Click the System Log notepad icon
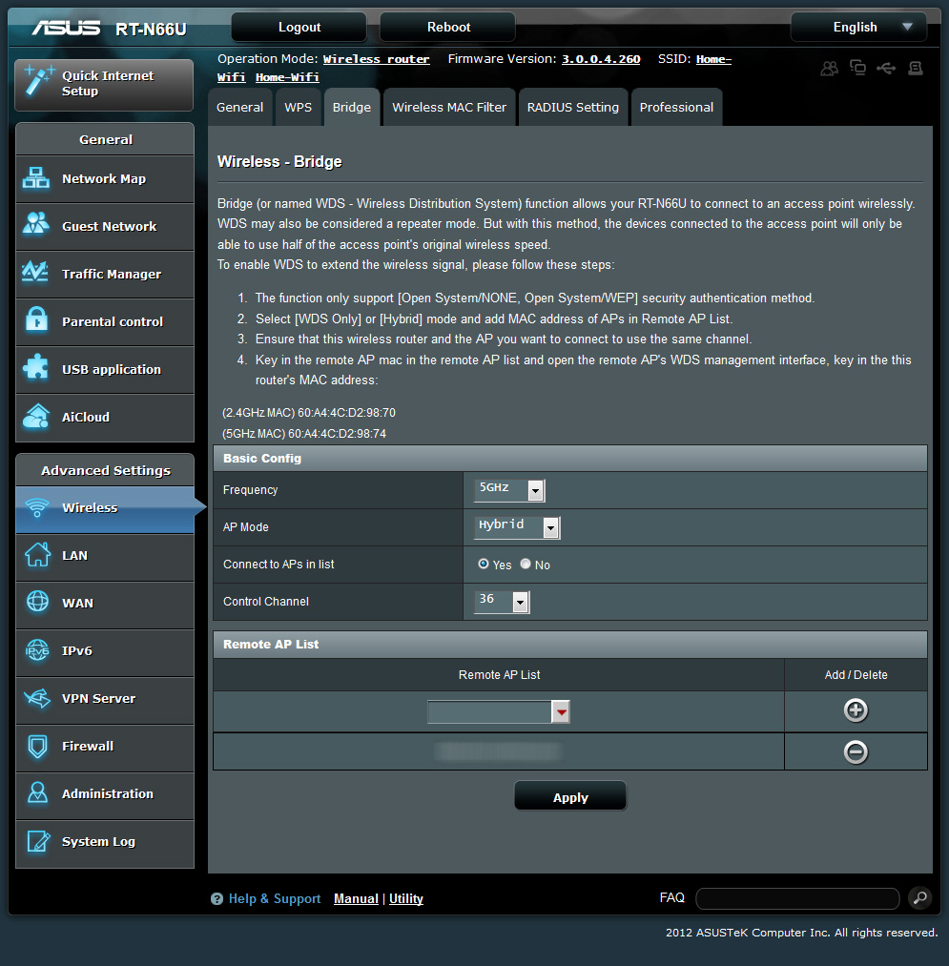 pos(38,841)
